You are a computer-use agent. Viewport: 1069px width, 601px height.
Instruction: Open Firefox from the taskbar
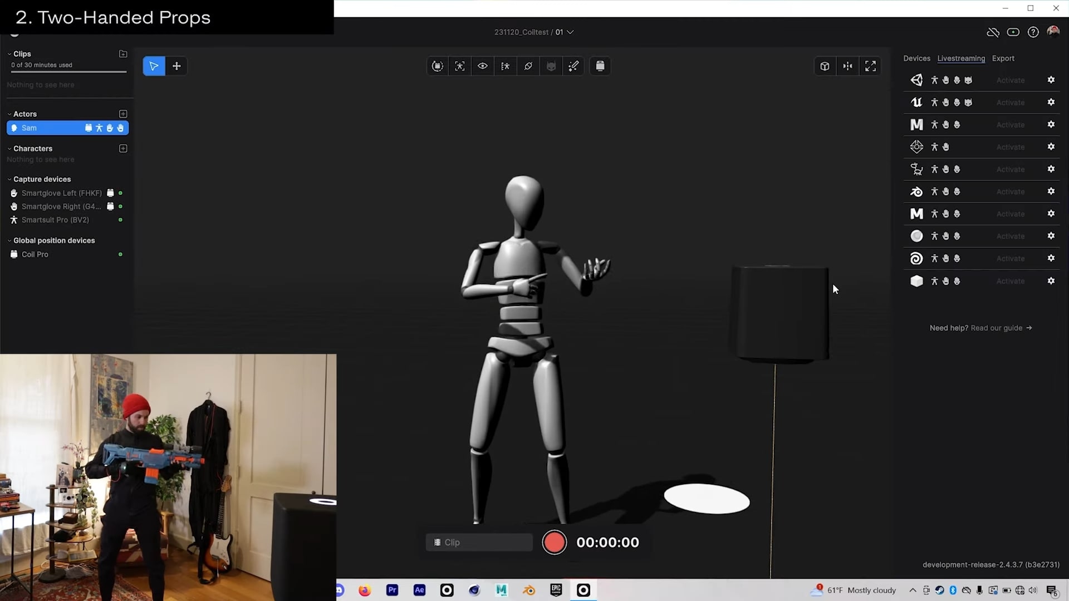[365, 590]
